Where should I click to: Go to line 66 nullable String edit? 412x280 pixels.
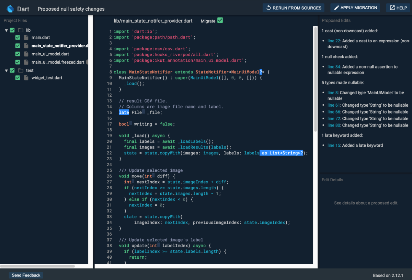[333, 112]
